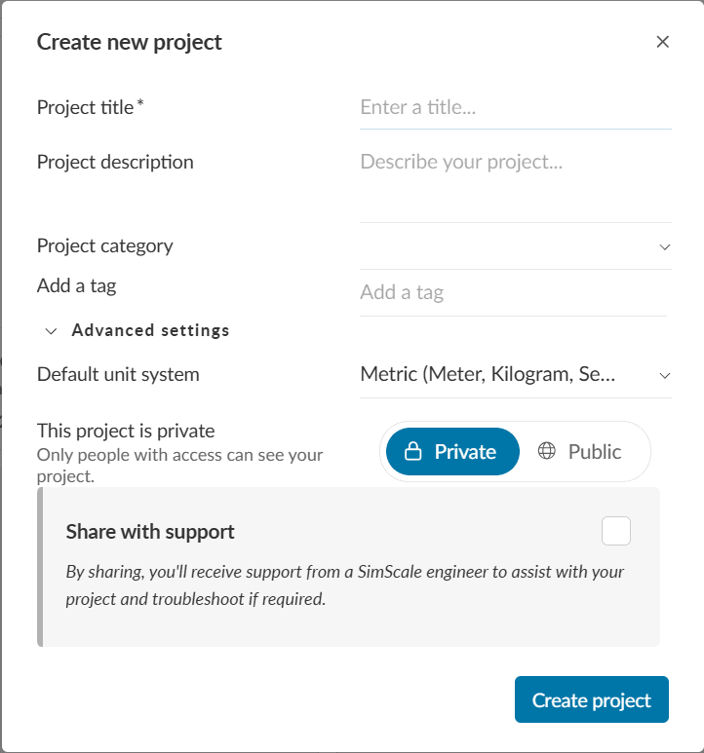Click the Share with support heading

[x=150, y=532]
